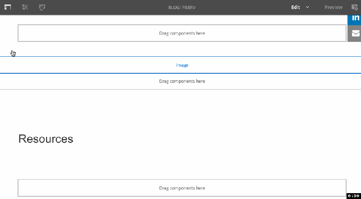The width and height of the screenshot is (361, 199).
Task: Click blank area between Image section and Resources
Action: (180, 108)
